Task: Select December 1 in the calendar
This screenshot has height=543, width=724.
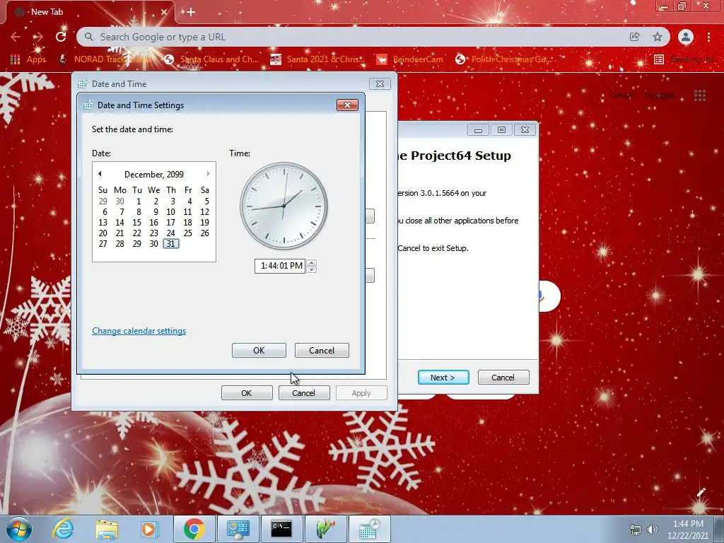Action: tap(138, 202)
